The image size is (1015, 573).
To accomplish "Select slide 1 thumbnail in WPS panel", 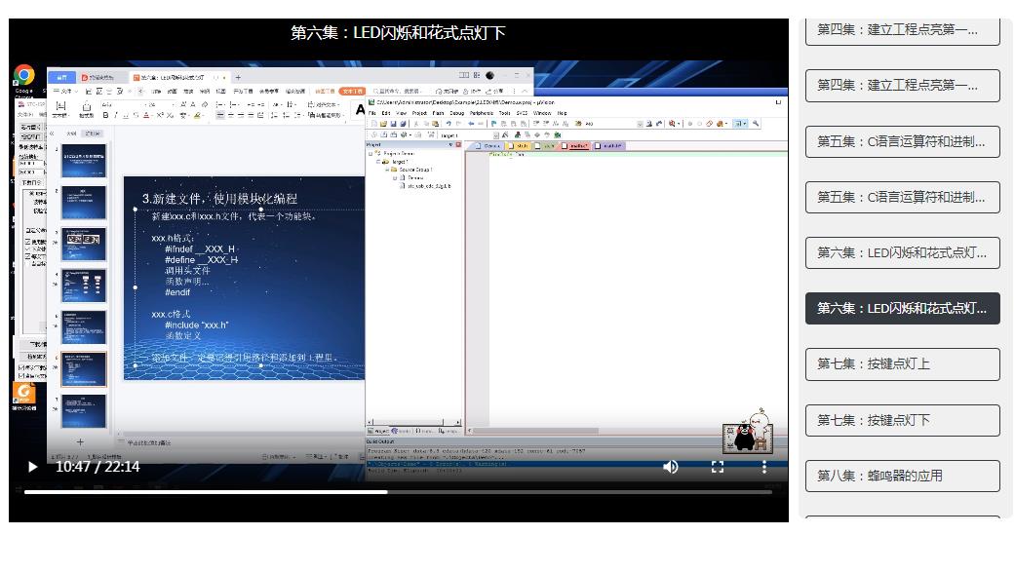I will [84, 161].
